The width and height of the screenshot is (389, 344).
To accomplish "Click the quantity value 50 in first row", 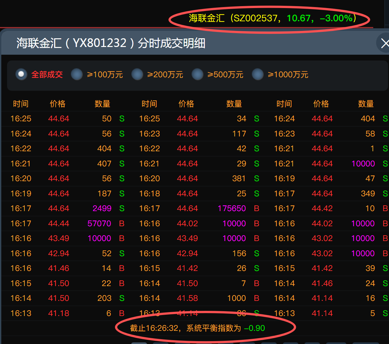I will (107, 119).
